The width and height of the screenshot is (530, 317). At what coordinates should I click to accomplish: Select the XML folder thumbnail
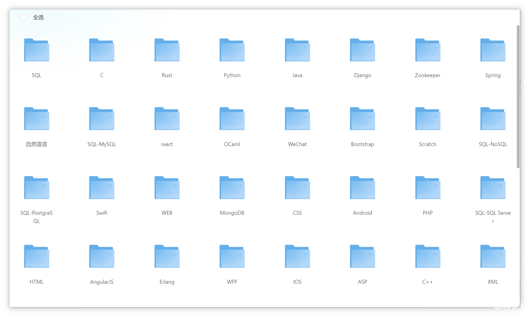pyautogui.click(x=493, y=256)
